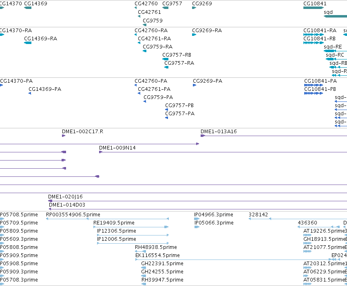
Task: Open EST GH18913.5prime
Action: tap(324, 239)
